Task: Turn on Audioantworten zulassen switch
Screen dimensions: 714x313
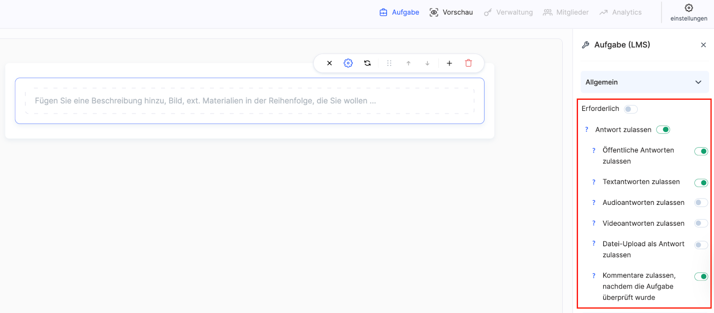Action: [x=701, y=203]
